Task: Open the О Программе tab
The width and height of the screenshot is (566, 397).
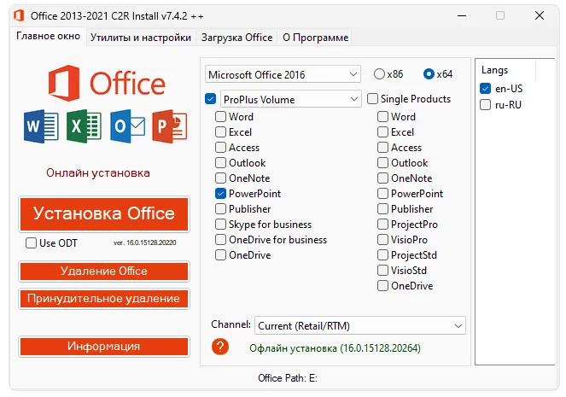Action: pos(316,38)
